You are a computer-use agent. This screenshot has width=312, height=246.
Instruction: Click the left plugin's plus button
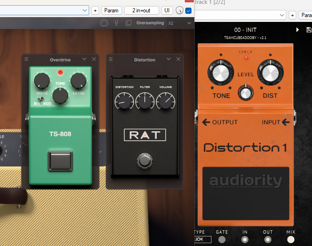(x=95, y=10)
